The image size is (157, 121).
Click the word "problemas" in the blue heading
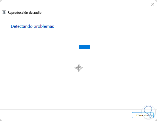pos(44,26)
